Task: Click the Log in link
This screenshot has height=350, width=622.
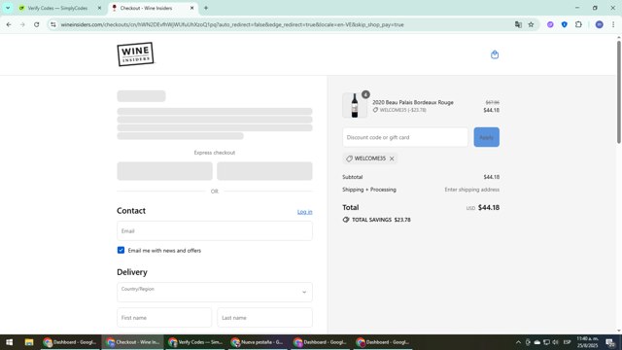Action: pyautogui.click(x=304, y=212)
